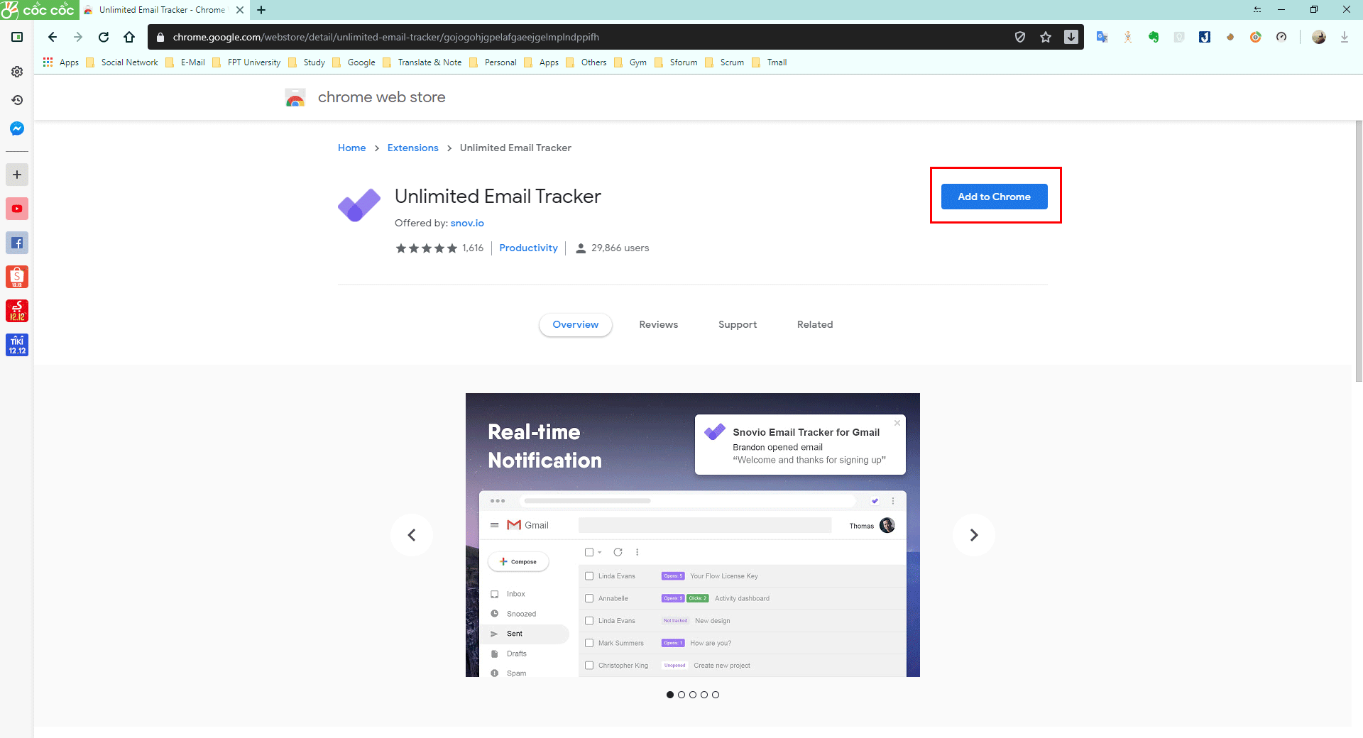
Task: Select the third carousel dot
Action: click(693, 695)
